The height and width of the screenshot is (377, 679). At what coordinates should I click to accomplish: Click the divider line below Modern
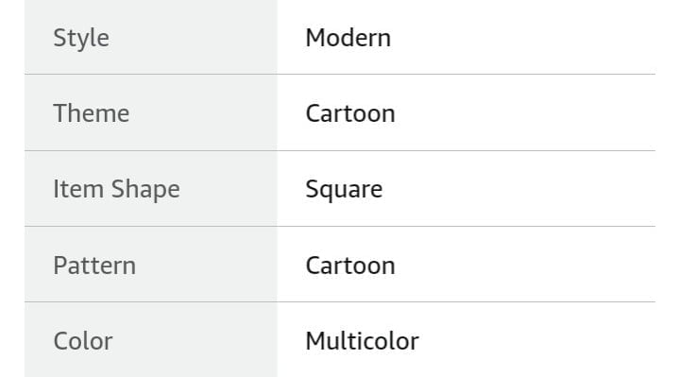point(340,74)
